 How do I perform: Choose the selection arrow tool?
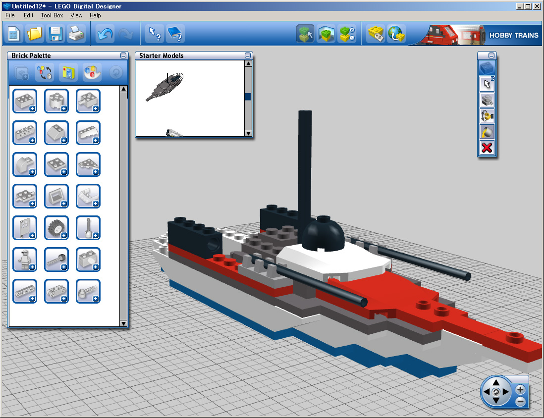coord(487,84)
